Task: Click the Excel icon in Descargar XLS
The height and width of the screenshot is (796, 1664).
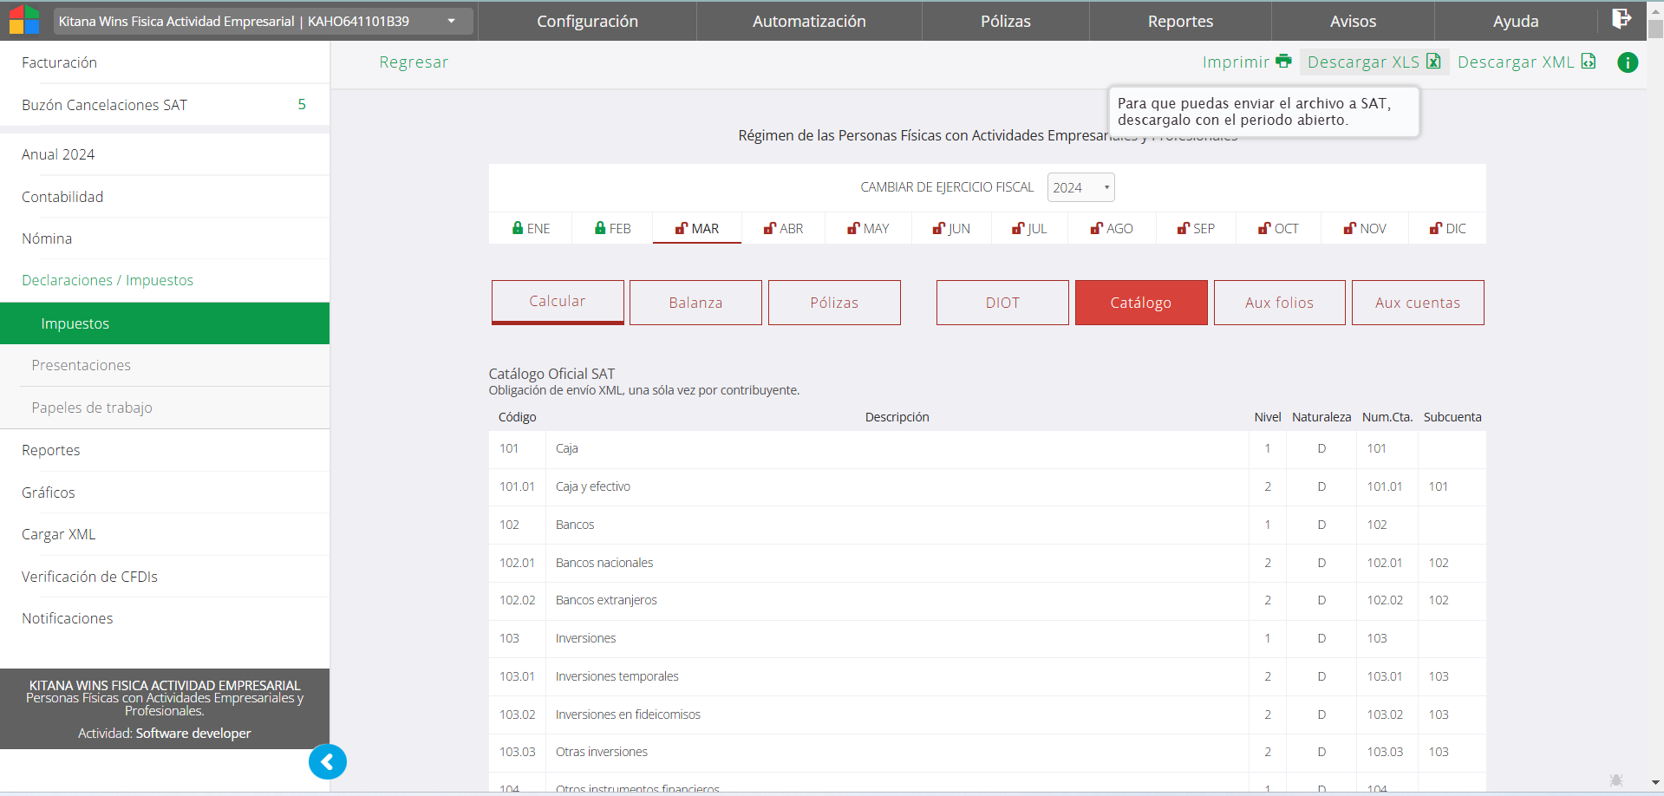Action: point(1433,62)
